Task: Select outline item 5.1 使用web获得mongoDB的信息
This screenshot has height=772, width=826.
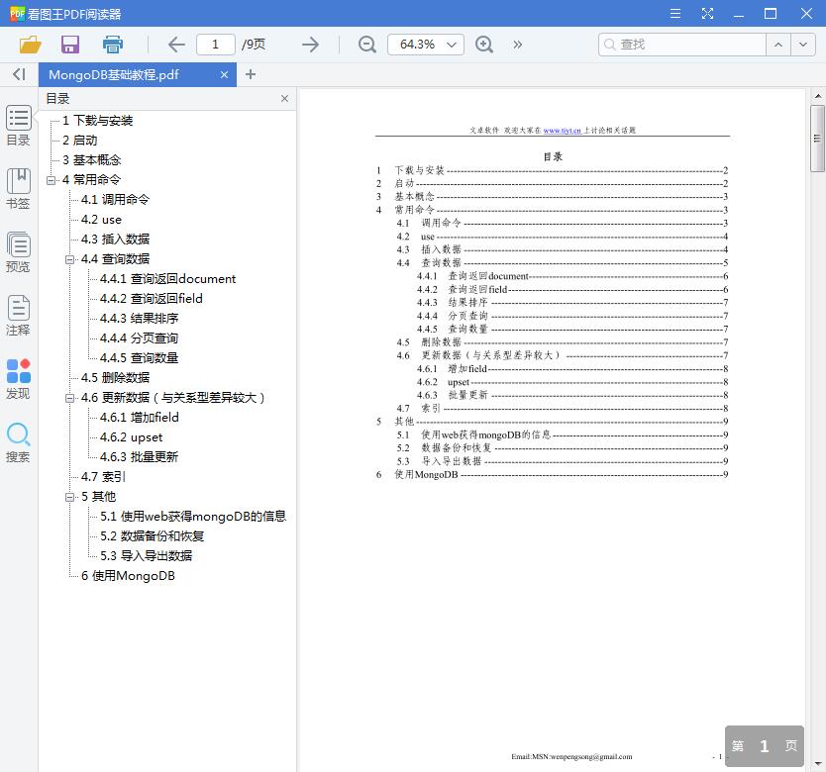Action: 193,517
